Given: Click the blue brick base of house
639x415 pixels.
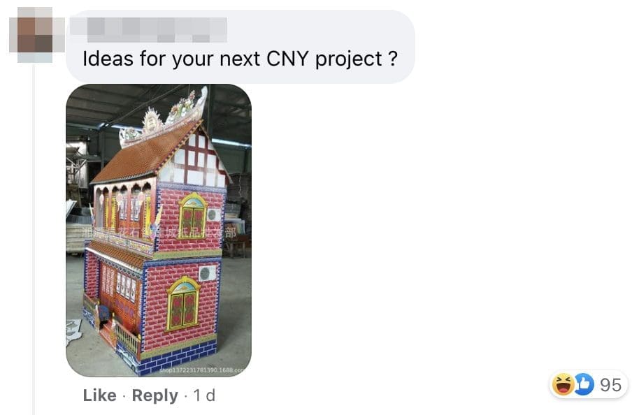Looking at the screenshot, I should (178, 359).
